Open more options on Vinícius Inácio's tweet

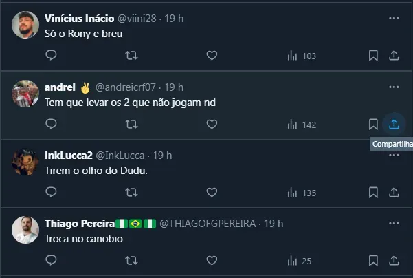click(x=394, y=18)
